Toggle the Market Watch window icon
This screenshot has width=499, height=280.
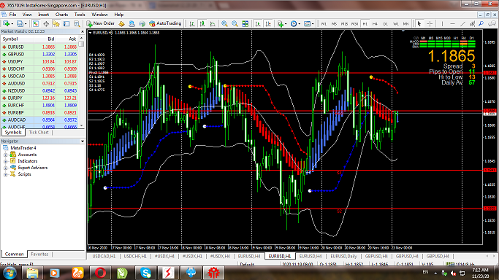pos(36,24)
